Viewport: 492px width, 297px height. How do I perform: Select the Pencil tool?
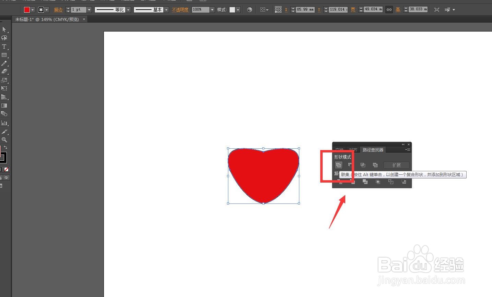pyautogui.click(x=4, y=63)
